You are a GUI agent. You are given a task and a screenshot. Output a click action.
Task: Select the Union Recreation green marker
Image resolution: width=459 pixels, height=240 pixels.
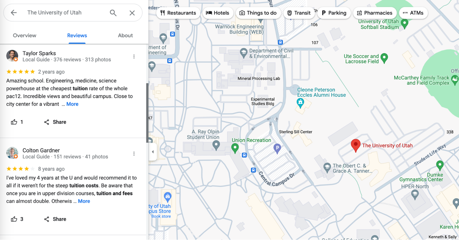pyautogui.click(x=235, y=148)
